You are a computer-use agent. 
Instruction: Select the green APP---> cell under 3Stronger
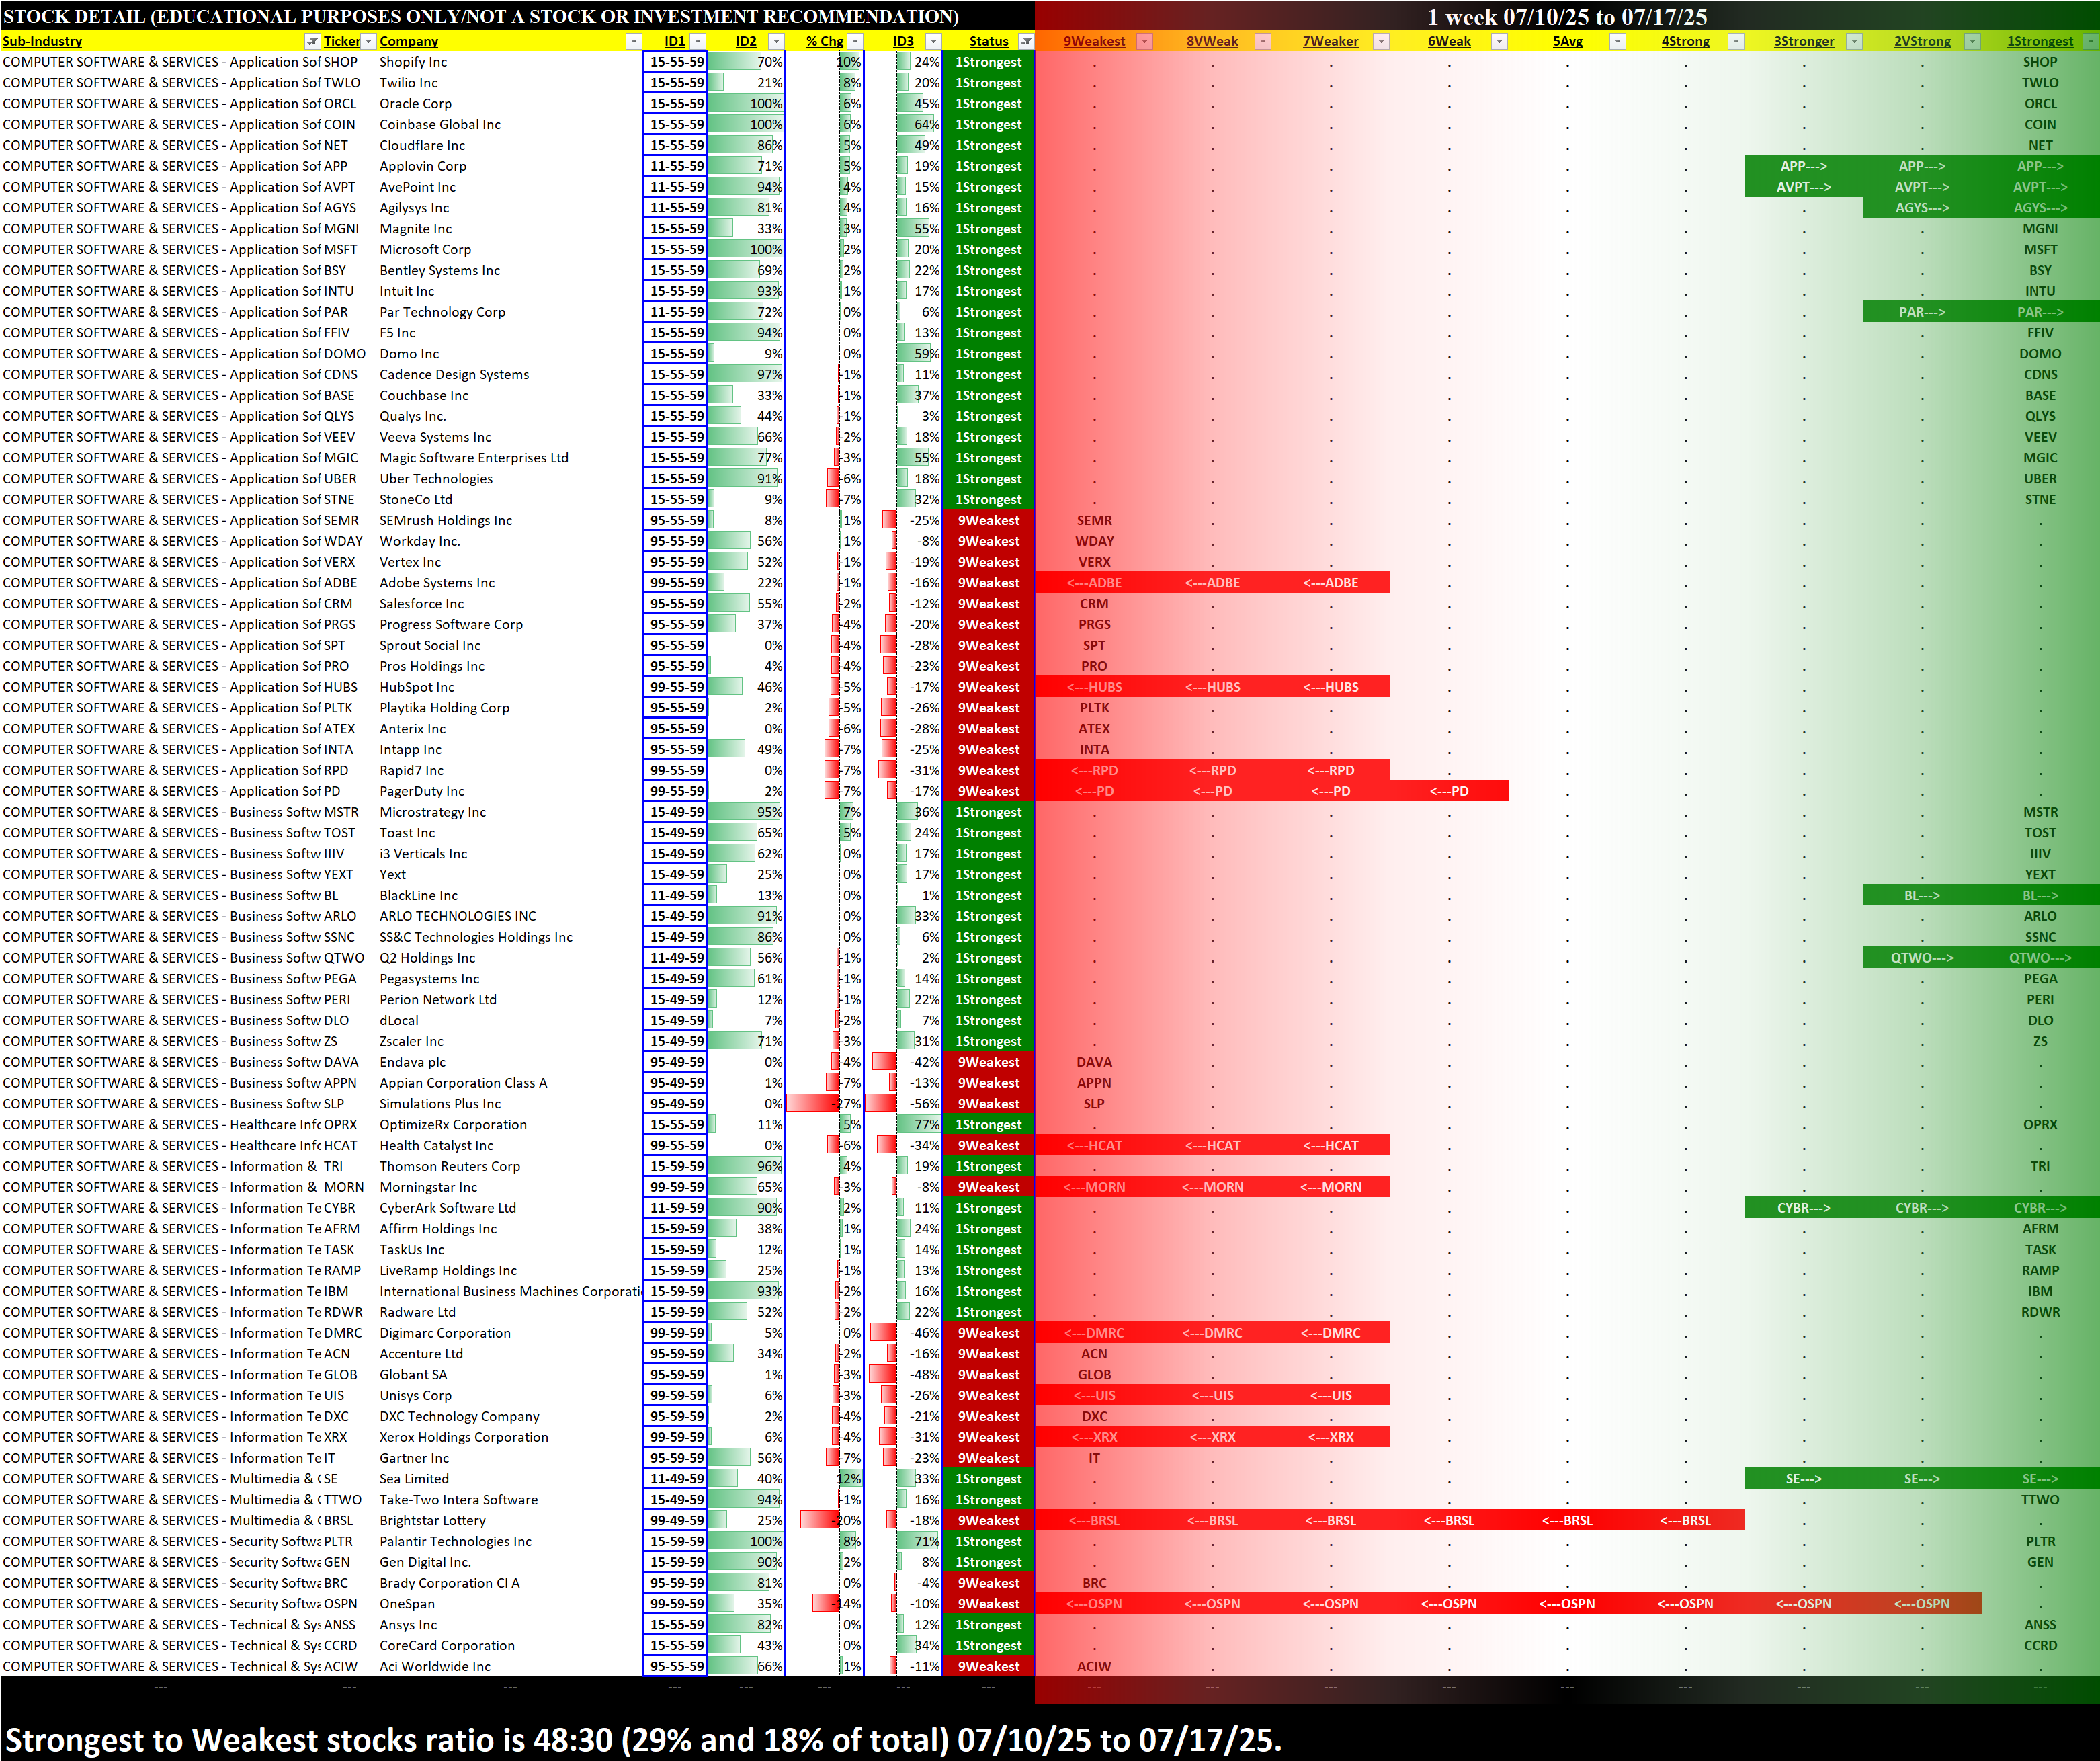point(1803,166)
